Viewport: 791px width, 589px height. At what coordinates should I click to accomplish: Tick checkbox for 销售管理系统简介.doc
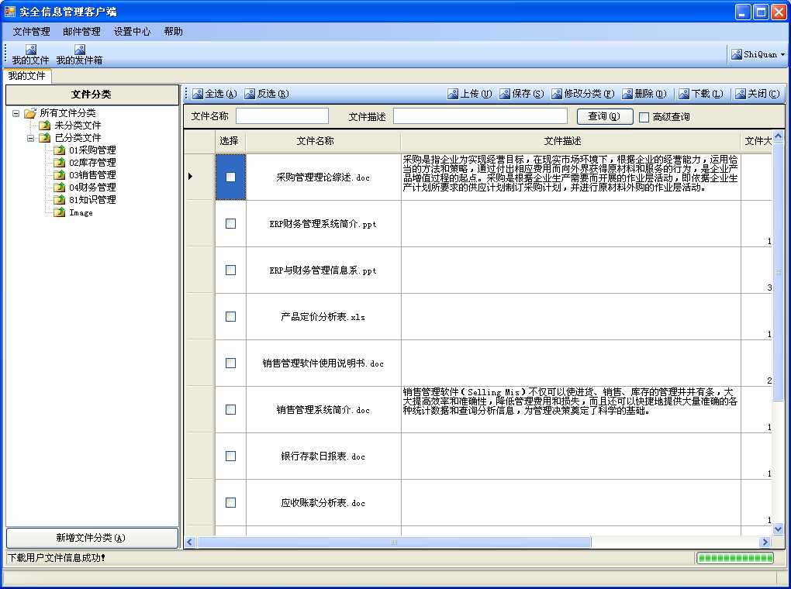tap(230, 409)
